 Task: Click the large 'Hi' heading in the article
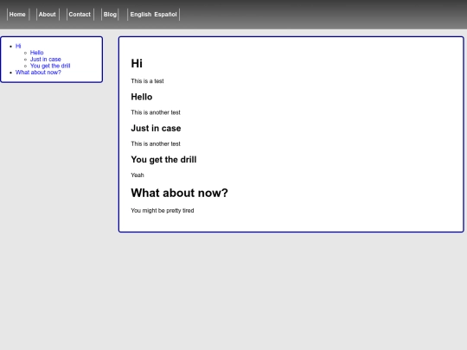(x=137, y=63)
